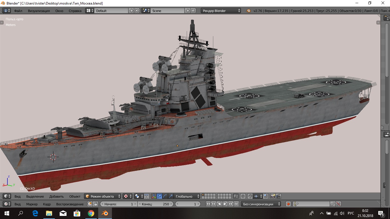Toggle automatic keyframe record button
The height and width of the screenshot is (219, 390).
point(288,204)
